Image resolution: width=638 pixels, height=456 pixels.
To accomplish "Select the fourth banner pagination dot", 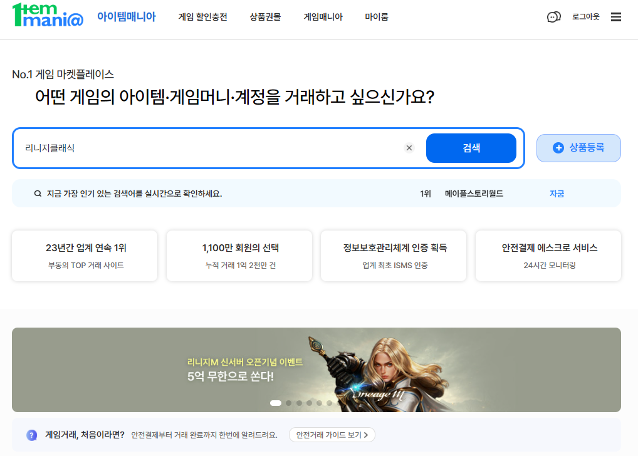I will 309,403.
